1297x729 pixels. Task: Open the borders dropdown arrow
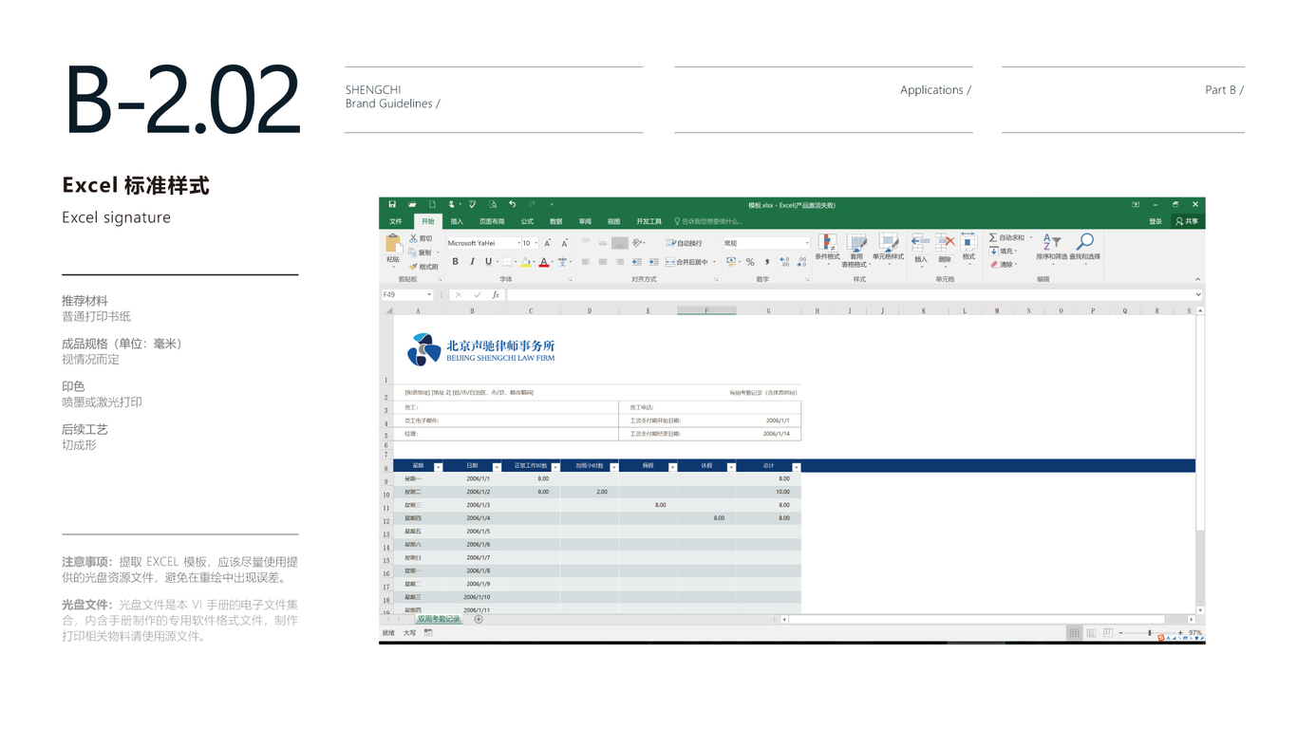516,262
